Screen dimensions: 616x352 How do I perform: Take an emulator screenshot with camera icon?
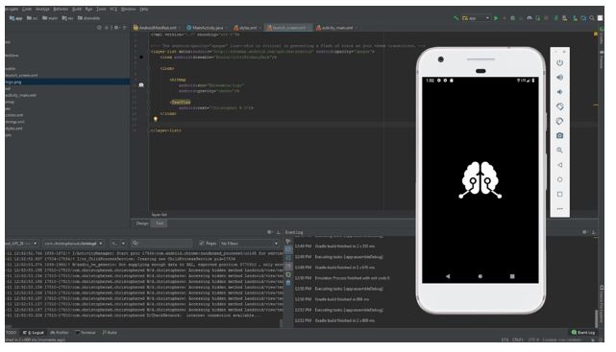tap(560, 135)
